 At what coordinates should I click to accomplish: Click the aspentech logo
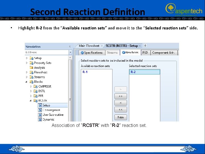184,9
